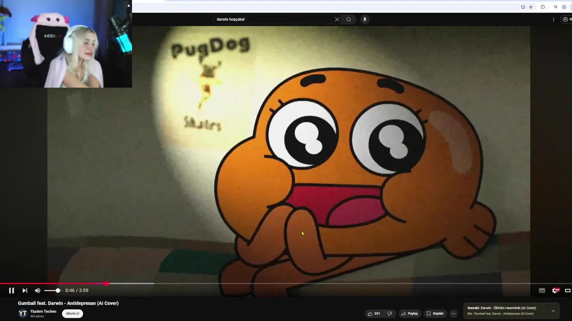Viewport: 572px width, 321px height.
Task: Click the '404 abone' subscriber count
Action: tap(37, 317)
